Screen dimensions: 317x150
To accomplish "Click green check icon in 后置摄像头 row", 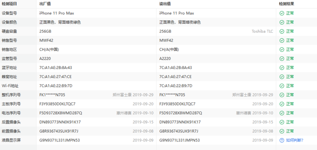I will (x=282, y=122).
